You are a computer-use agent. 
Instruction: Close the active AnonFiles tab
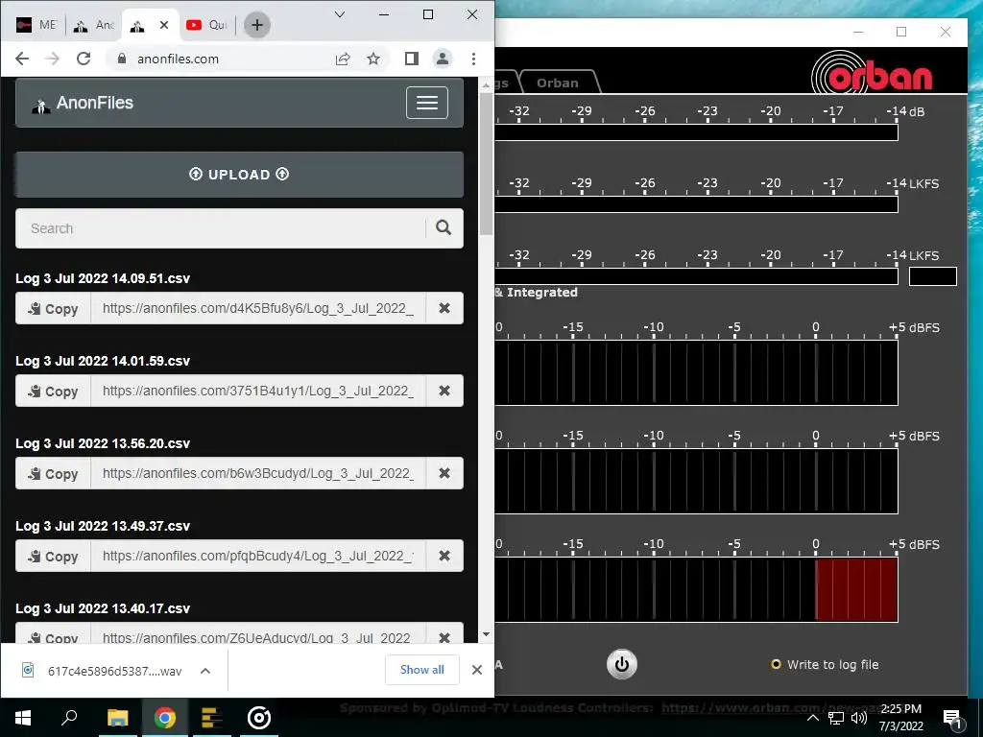point(163,25)
